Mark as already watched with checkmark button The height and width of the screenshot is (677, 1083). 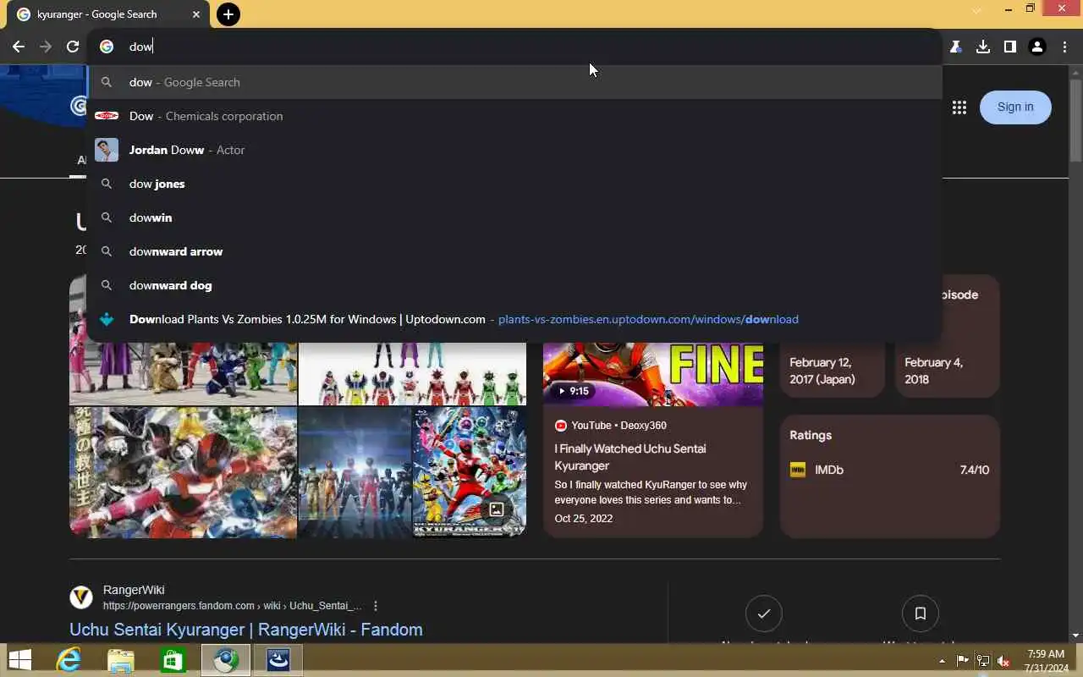tap(764, 614)
